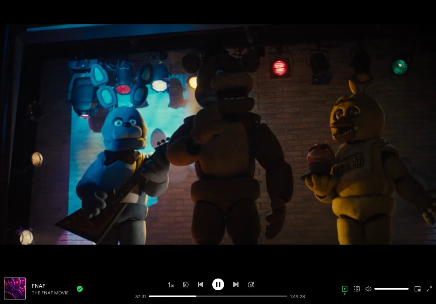Enter full screen mode

coord(429,289)
